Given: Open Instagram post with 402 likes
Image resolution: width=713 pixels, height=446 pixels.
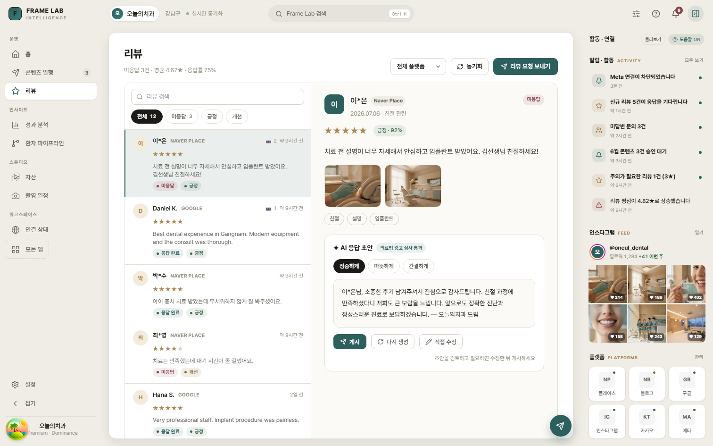Looking at the screenshot, I should click(686, 284).
